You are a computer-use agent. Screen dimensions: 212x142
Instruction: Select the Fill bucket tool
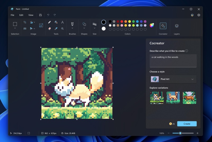56,22
